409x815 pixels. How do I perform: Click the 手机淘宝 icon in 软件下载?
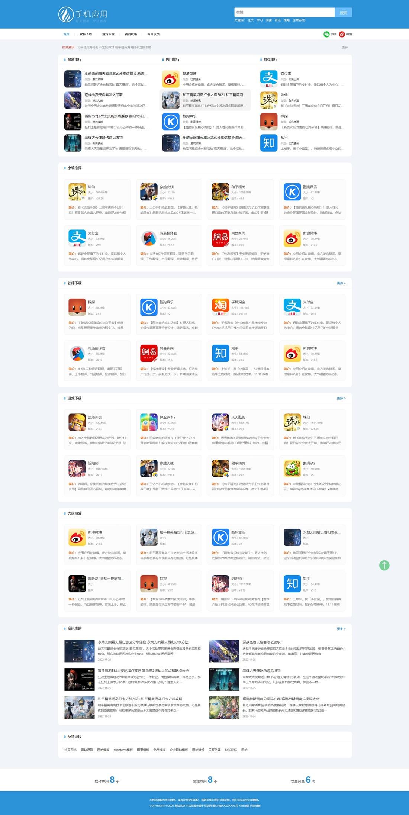click(220, 307)
